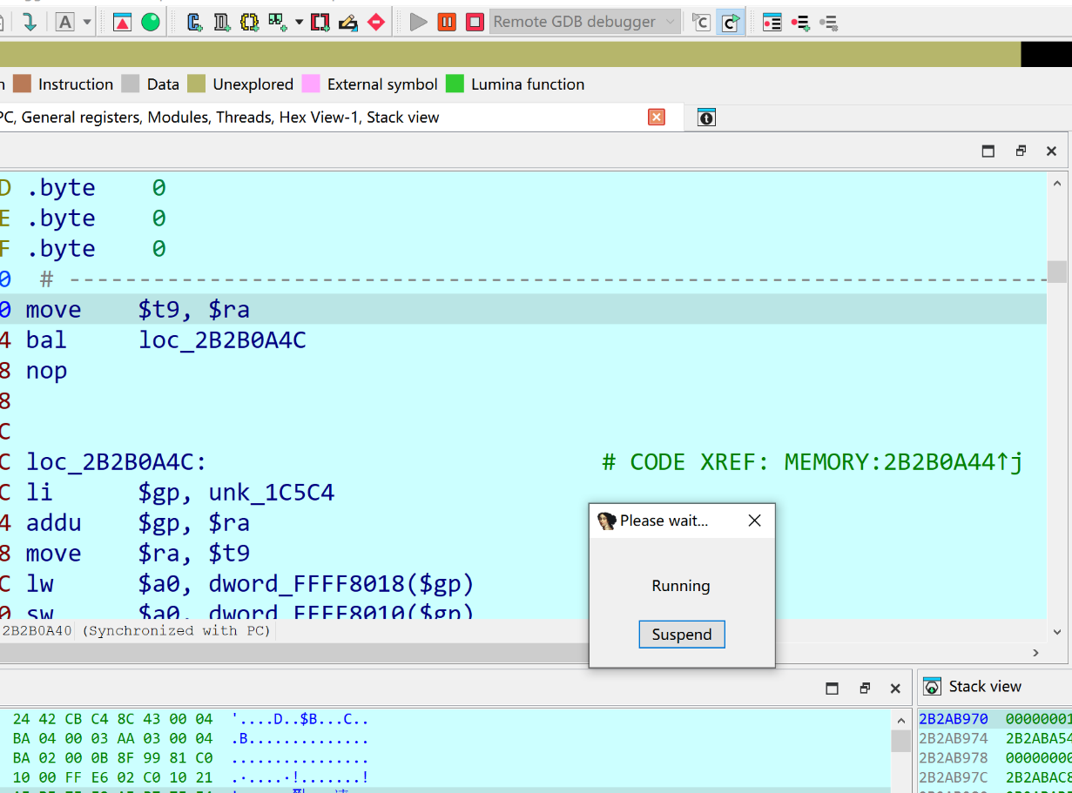Click the green circle toolbar icon

coord(151,22)
